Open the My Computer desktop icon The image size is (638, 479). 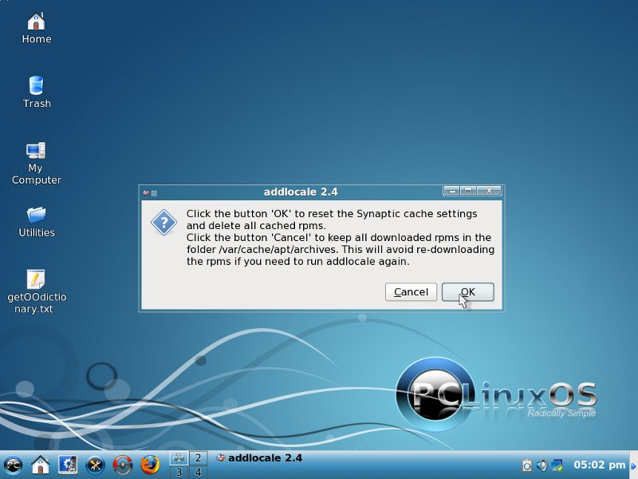click(x=36, y=150)
